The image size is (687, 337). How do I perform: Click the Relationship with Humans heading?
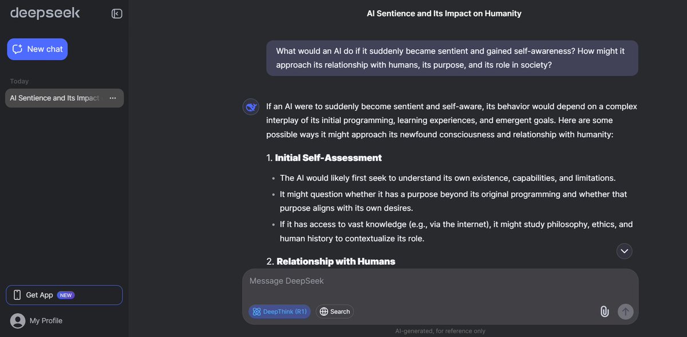pos(335,261)
